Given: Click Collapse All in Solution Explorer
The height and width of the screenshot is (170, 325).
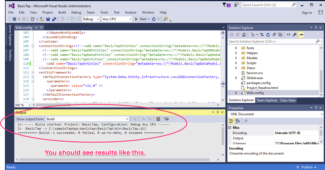Looking at the screenshot, I should click(x=274, y=35).
